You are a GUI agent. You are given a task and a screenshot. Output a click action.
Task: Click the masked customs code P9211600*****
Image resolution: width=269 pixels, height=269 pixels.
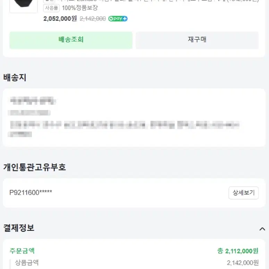pyautogui.click(x=31, y=193)
